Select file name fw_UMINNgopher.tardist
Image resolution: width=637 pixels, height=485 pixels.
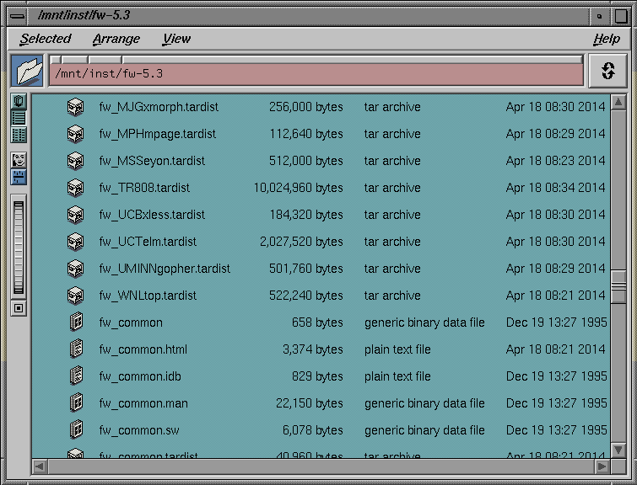tap(165, 269)
